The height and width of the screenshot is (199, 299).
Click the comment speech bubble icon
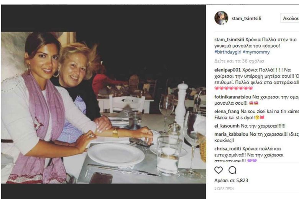coord(232,170)
